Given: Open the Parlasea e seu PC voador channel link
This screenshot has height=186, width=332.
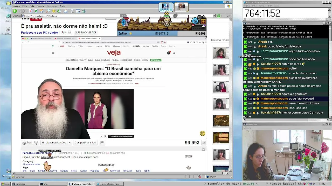Looking at the screenshot, I should pyautogui.click(x=39, y=33).
